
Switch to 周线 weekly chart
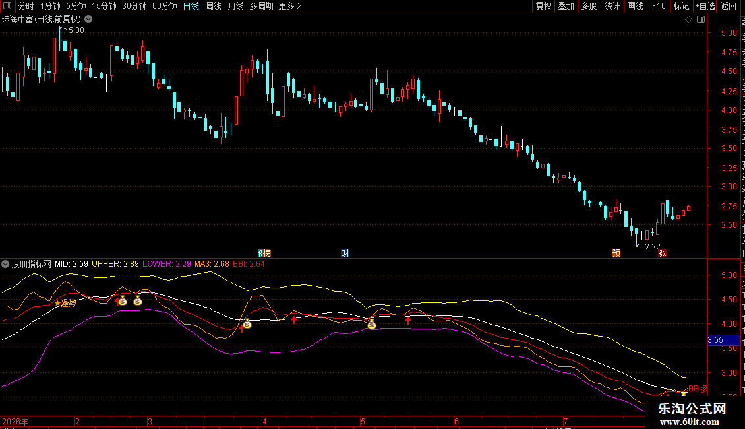click(x=214, y=6)
